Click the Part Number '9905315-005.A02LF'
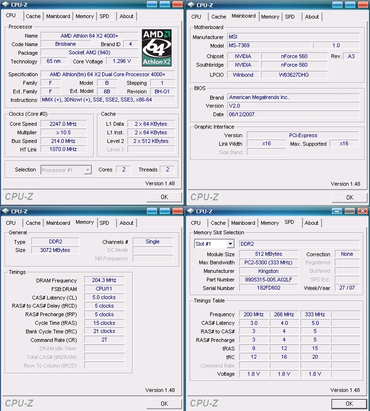 [269, 280]
